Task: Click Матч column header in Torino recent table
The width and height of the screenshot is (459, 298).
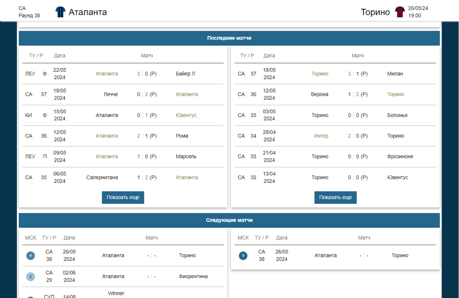Action: pos(358,56)
